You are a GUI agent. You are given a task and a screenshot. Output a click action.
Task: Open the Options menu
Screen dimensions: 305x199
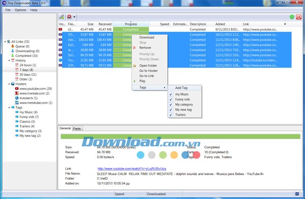click(x=20, y=10)
